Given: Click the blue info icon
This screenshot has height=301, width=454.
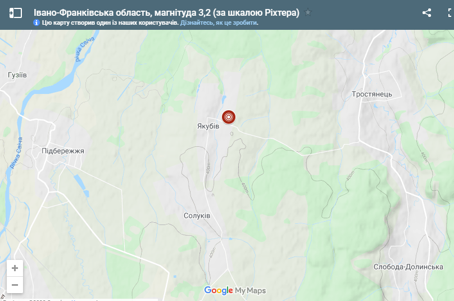Looking at the screenshot, I should click(37, 23).
